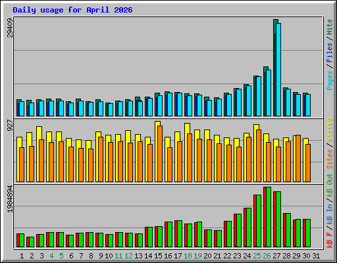Click the title "Daily usage for April 2026"
The height and width of the screenshot is (263, 337).
[x=72, y=10]
